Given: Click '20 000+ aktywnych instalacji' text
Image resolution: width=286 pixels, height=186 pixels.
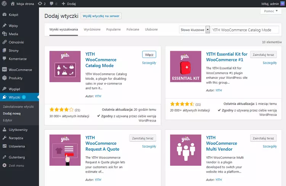Looking at the screenshot, I should pyautogui.click(x=190, y=110).
